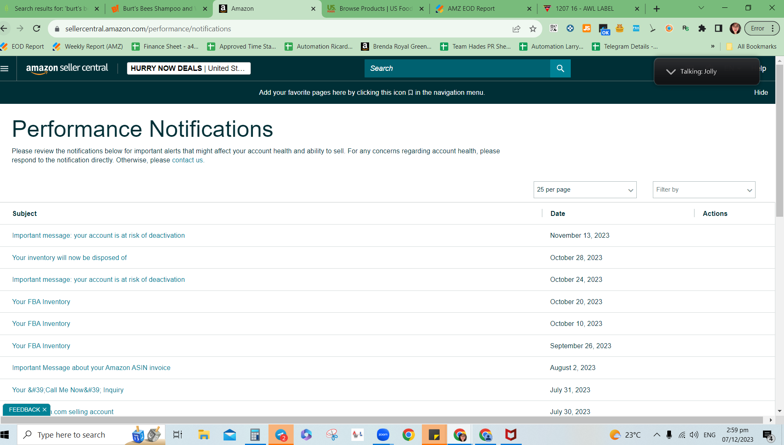784x445 pixels.
Task: Click the browser address bar
Action: pyautogui.click(x=285, y=29)
